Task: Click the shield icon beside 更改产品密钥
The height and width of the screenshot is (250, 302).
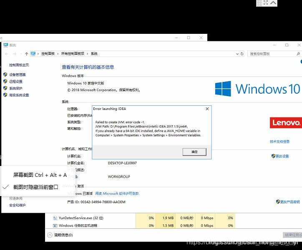Action: [x=278, y=202]
